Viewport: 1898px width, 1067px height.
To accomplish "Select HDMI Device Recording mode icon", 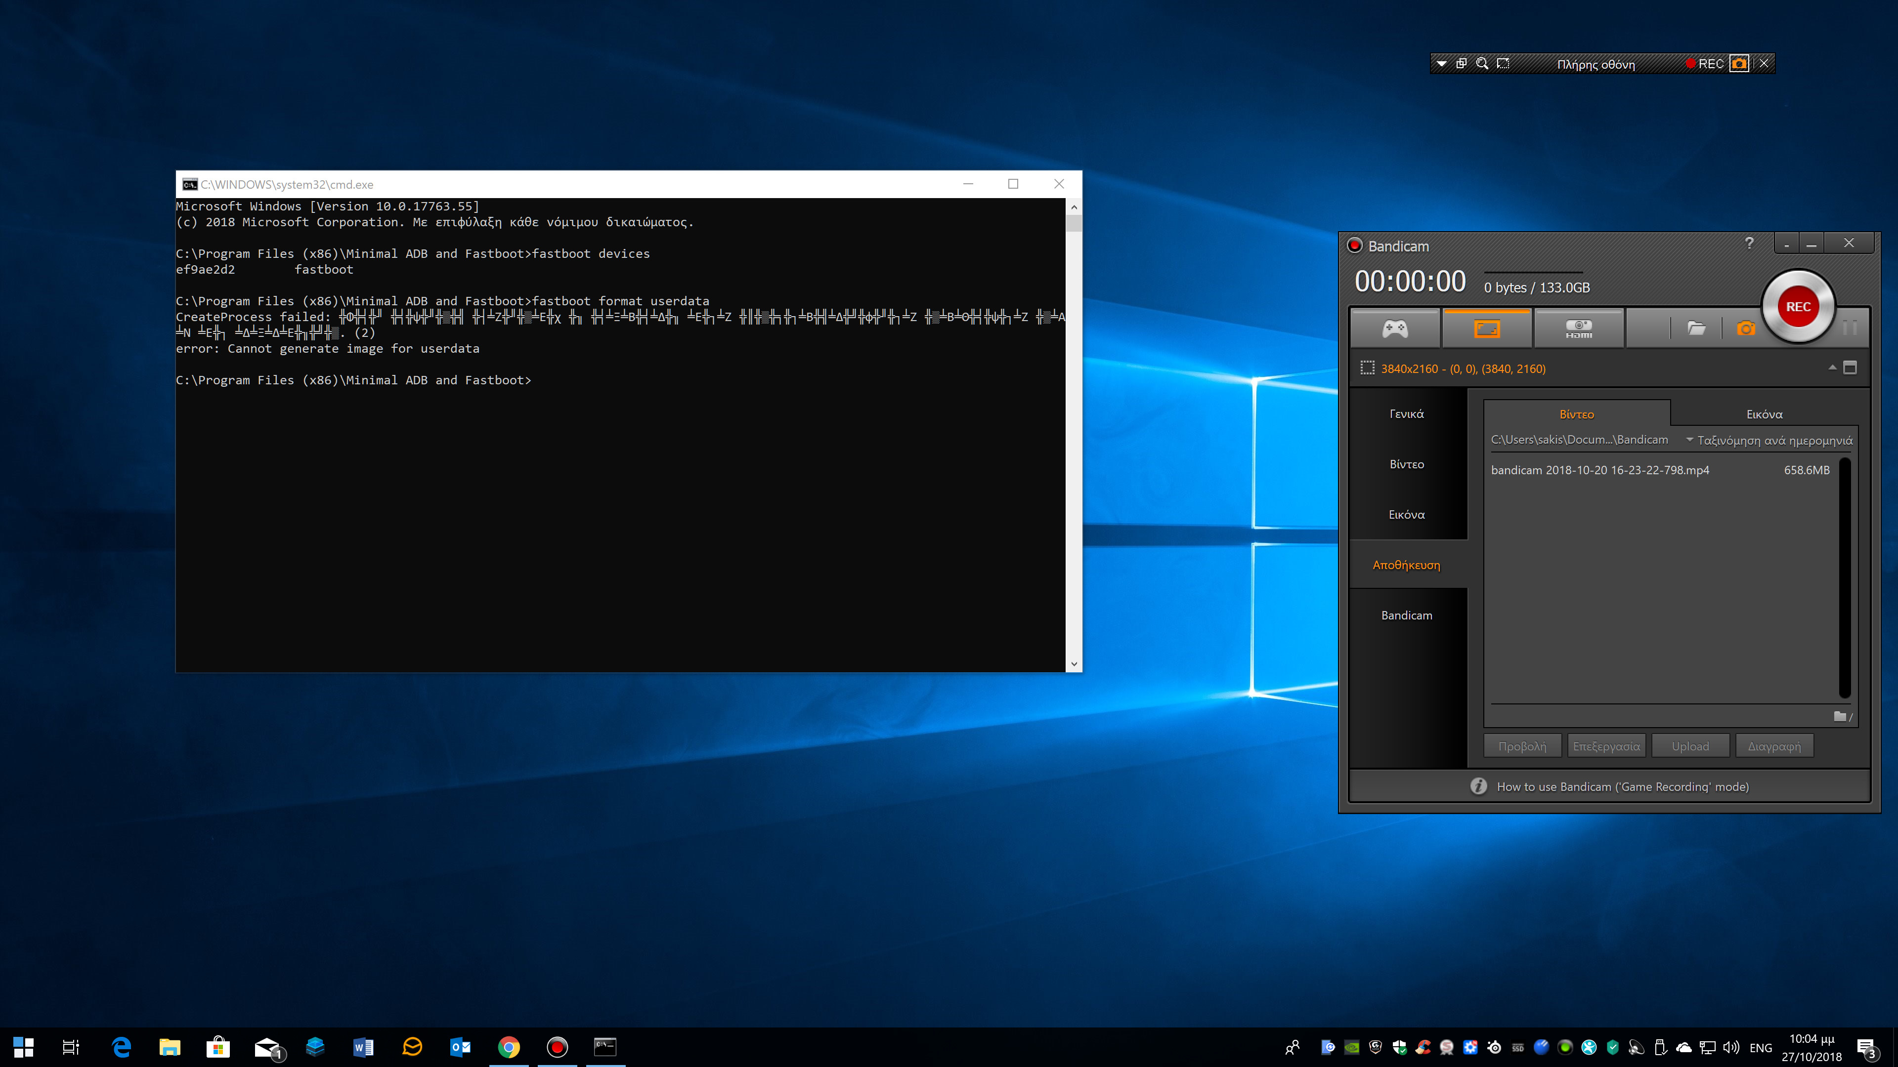I will pos(1578,328).
